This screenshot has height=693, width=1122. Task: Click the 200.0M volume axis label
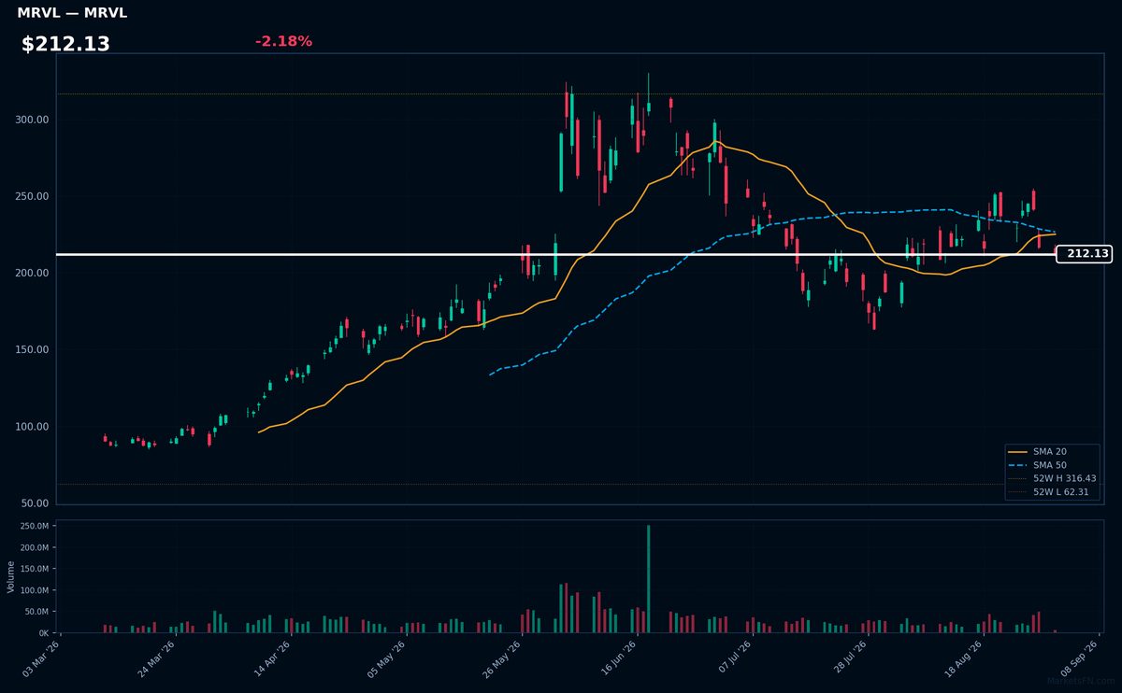[35, 547]
